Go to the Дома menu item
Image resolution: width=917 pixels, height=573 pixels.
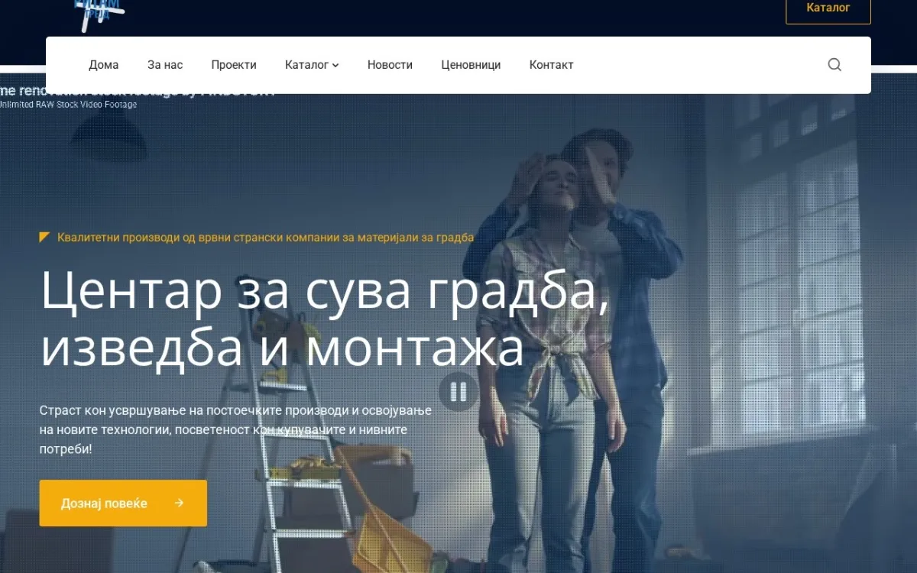104,65
